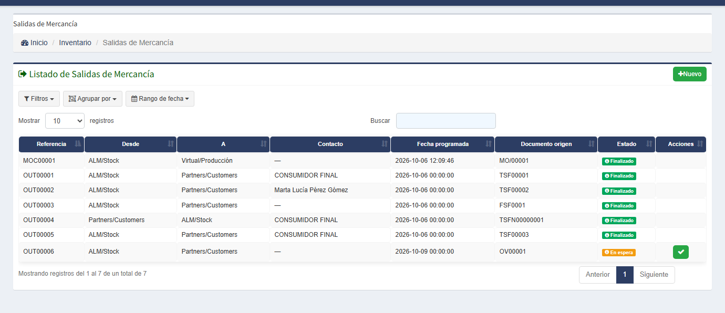
Task: Open the Filtros dropdown
Action: pyautogui.click(x=39, y=99)
